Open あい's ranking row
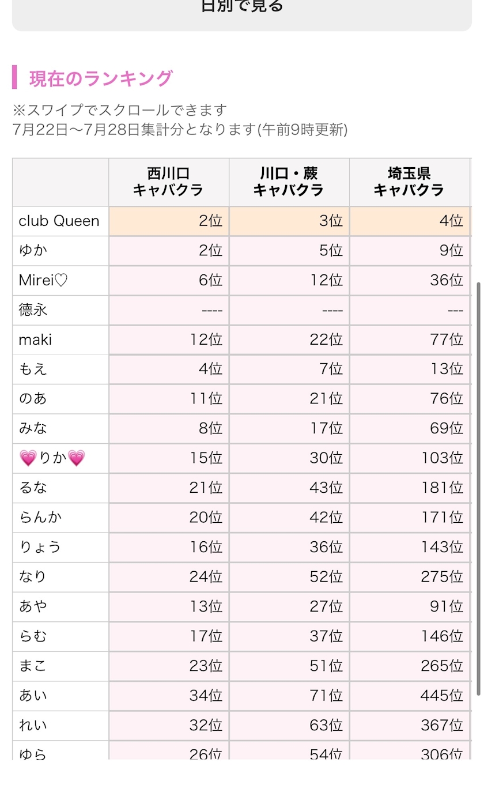This screenshot has width=484, height=796. pos(242,696)
